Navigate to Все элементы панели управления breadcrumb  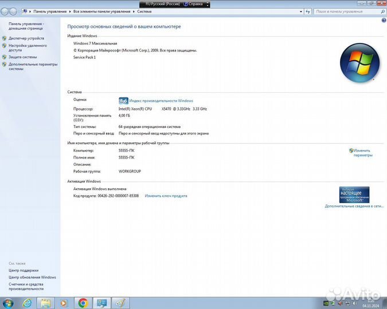pos(101,11)
